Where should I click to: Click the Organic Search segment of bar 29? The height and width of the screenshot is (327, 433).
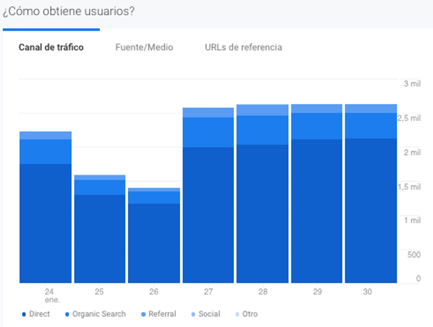click(x=317, y=126)
